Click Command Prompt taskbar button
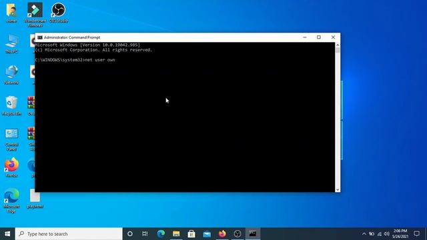Screen dimensions: 427x240 point(253,234)
